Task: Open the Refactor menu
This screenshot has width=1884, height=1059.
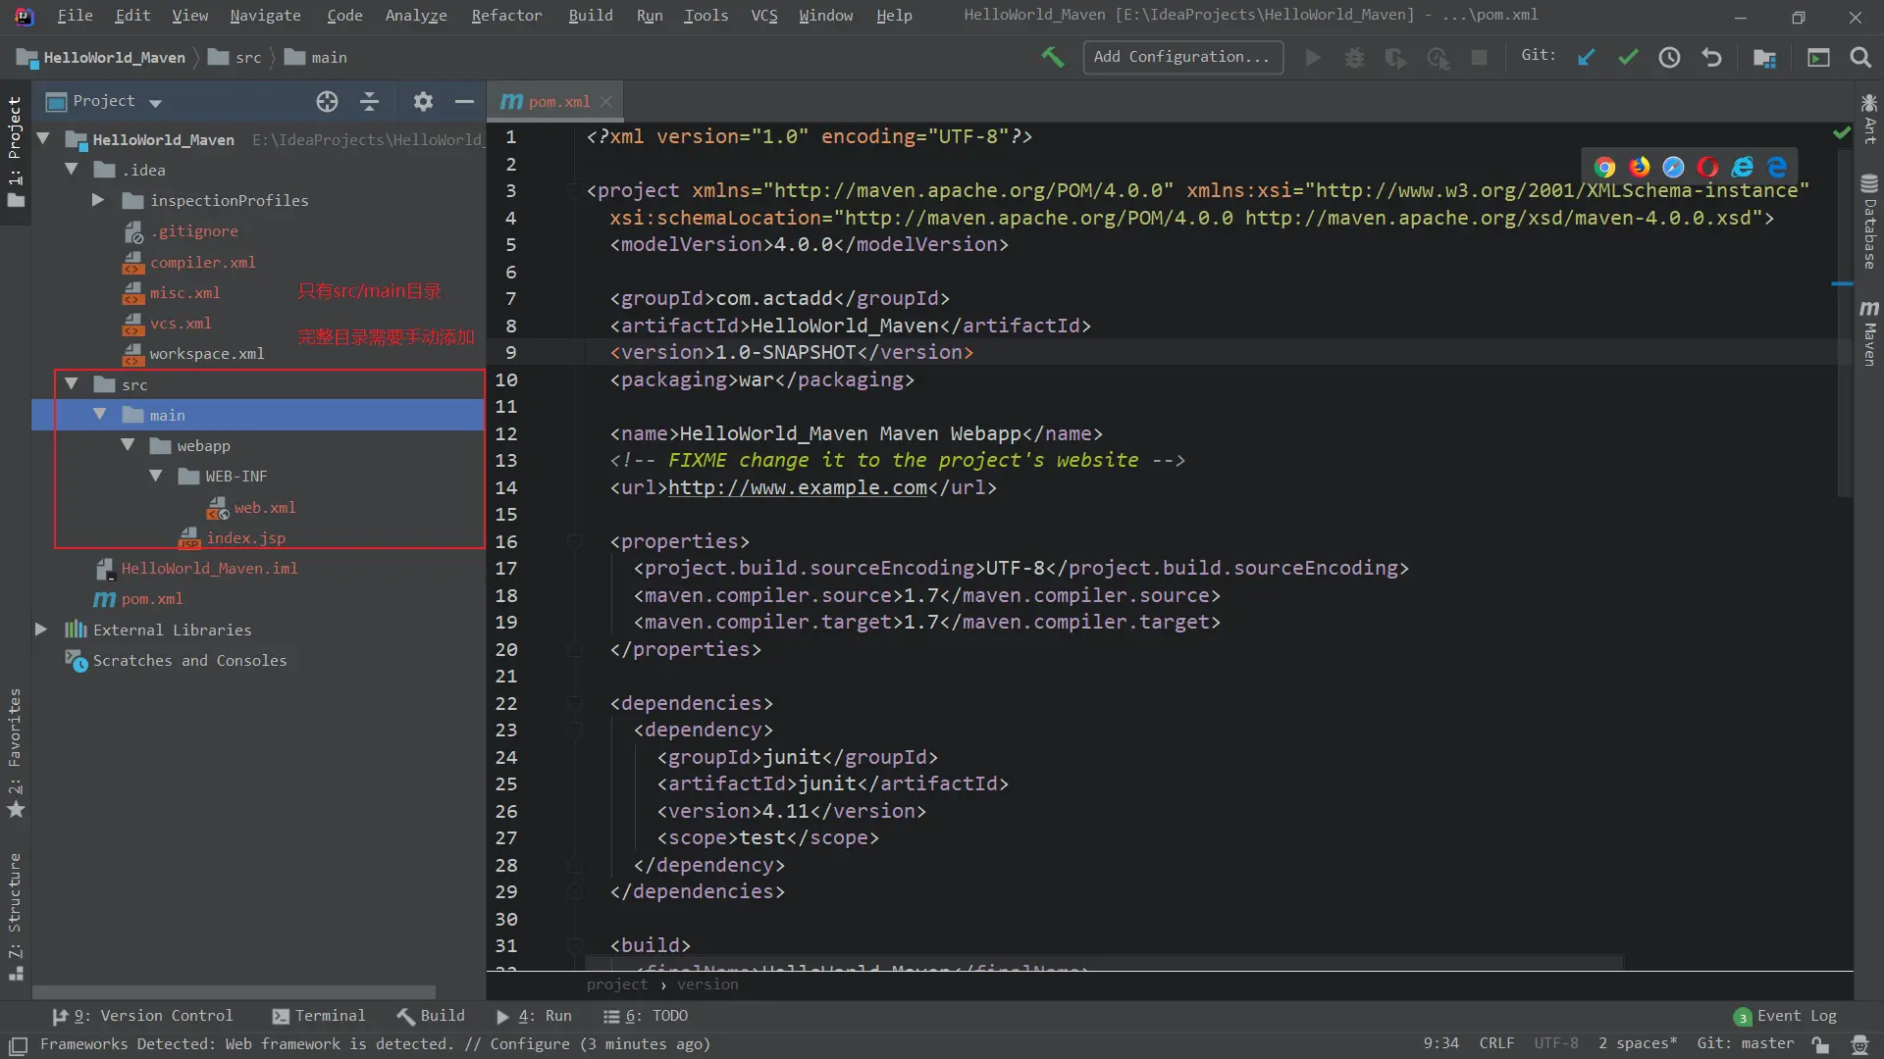Action: tap(505, 16)
